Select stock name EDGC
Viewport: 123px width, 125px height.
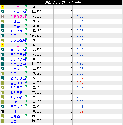13,102
